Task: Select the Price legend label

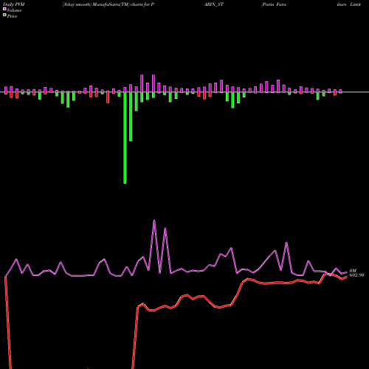Action: (x=12, y=16)
